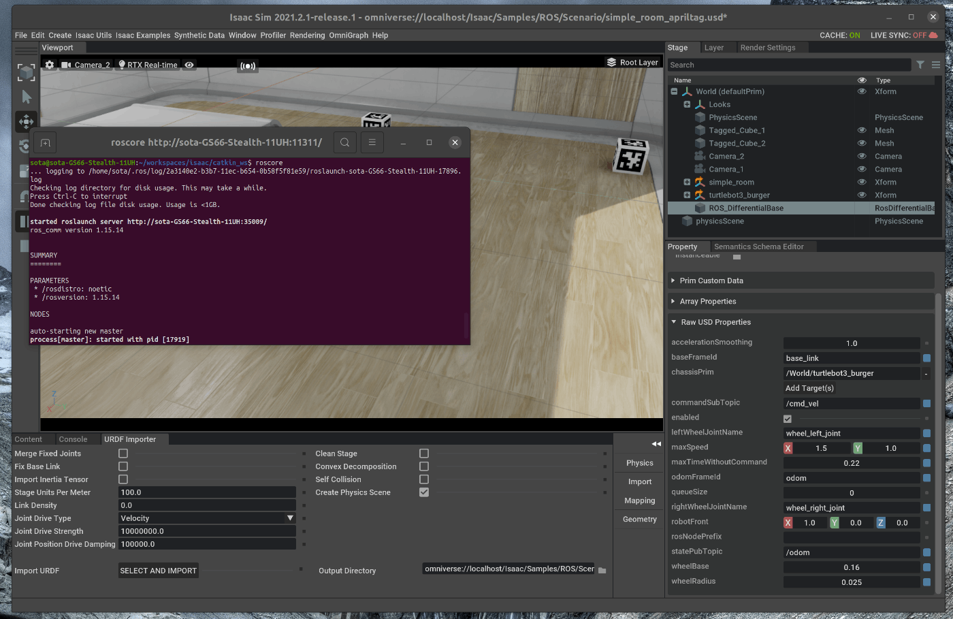953x619 pixels.
Task: Open the Synthetic Data menu
Action: point(199,35)
